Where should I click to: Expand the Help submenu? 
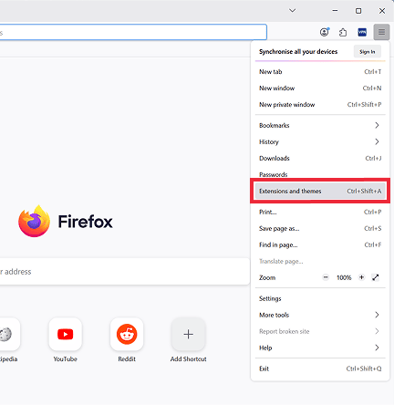[320, 348]
